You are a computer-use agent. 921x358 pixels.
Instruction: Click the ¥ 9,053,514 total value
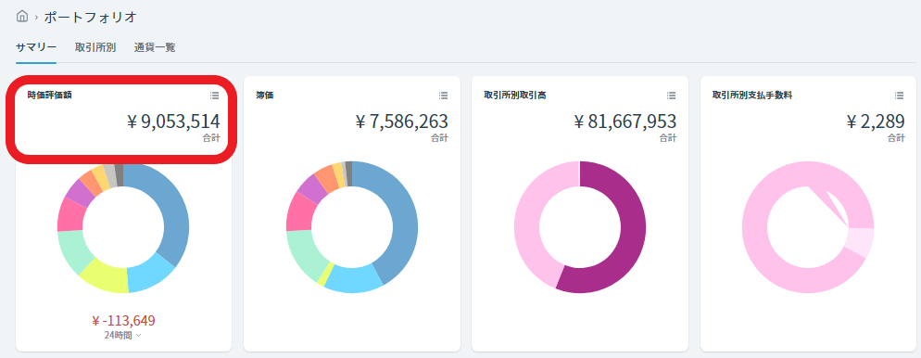[173, 121]
